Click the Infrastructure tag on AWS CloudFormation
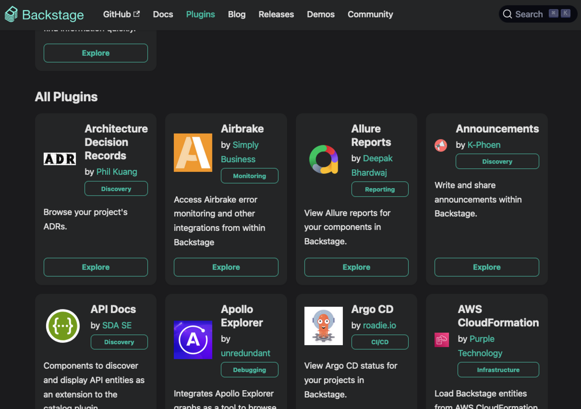Viewport: 581px width, 409px height. 498,370
